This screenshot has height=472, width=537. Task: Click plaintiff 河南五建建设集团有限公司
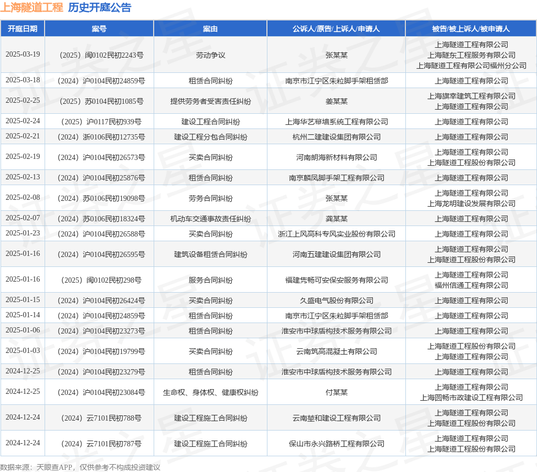click(336, 254)
